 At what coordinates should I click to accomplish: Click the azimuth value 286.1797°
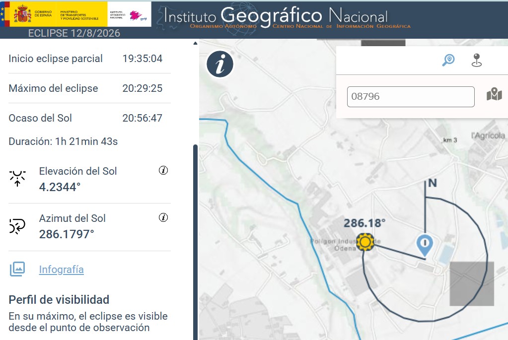click(x=67, y=234)
